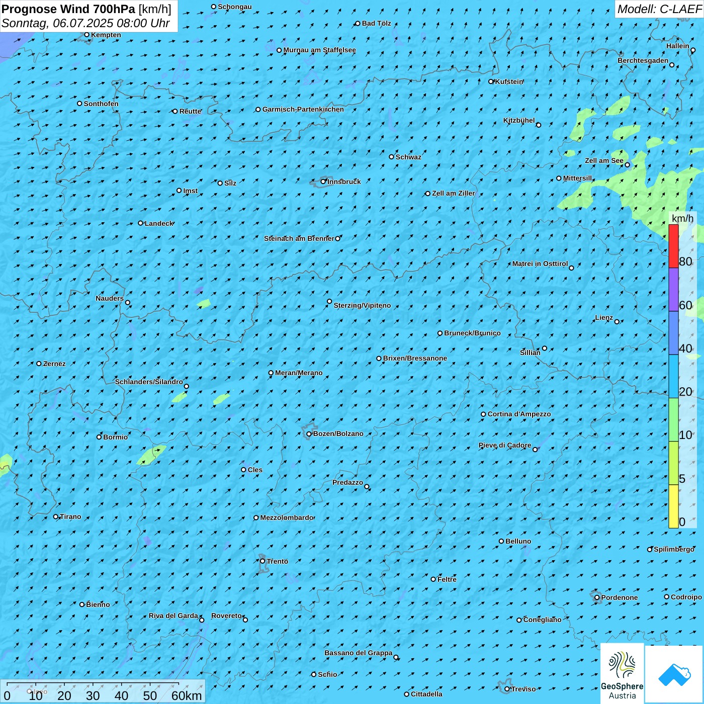Click the Riva del Garda location dot
The height and width of the screenshot is (704, 704).
(202, 620)
